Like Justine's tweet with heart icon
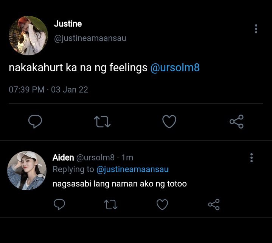272x243 pixels. pyautogui.click(x=169, y=121)
